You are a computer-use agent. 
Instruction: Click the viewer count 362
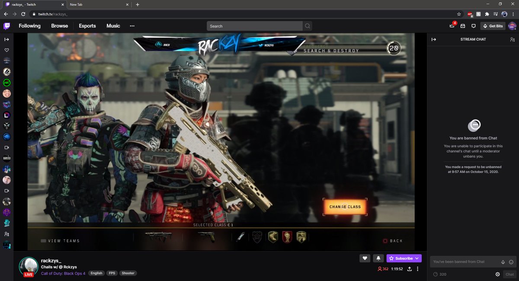(x=383, y=269)
